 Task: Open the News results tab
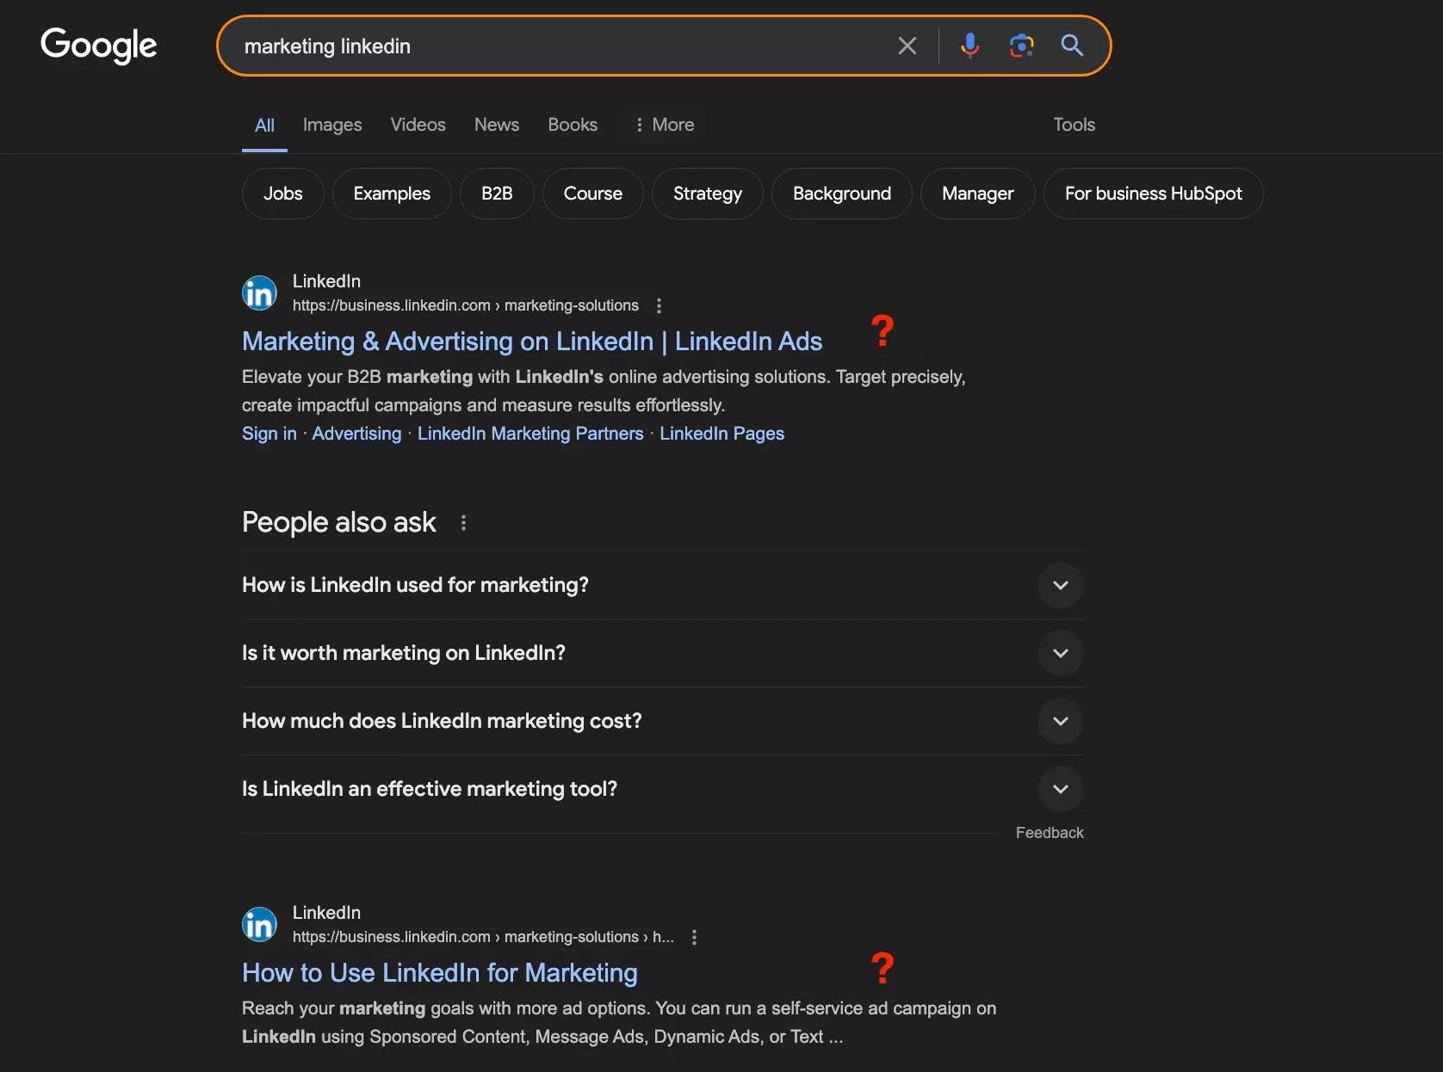tap(496, 125)
